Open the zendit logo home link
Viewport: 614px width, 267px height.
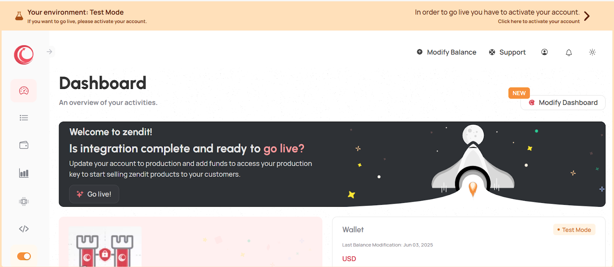24,55
